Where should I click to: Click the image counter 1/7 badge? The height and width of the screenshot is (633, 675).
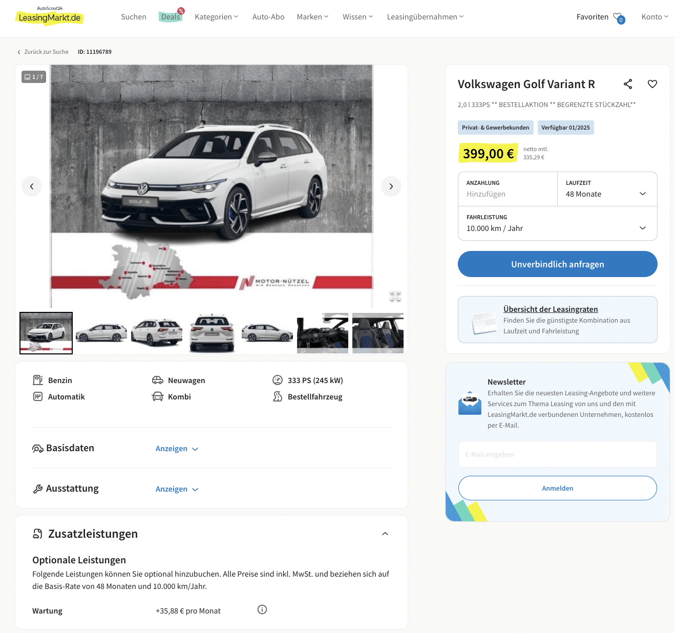click(34, 77)
